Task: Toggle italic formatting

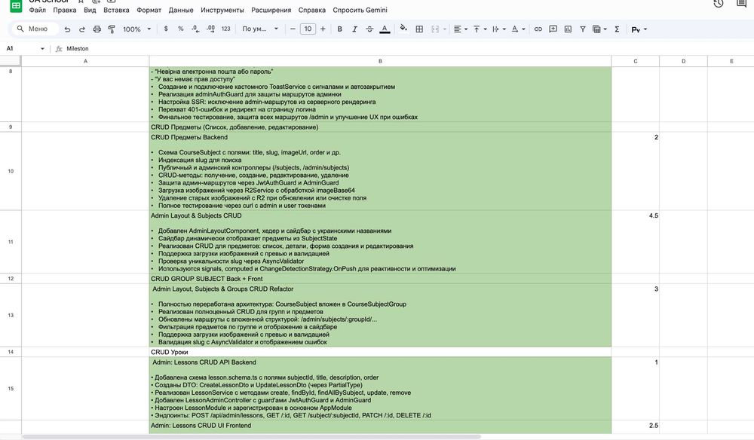Action: coord(354,29)
